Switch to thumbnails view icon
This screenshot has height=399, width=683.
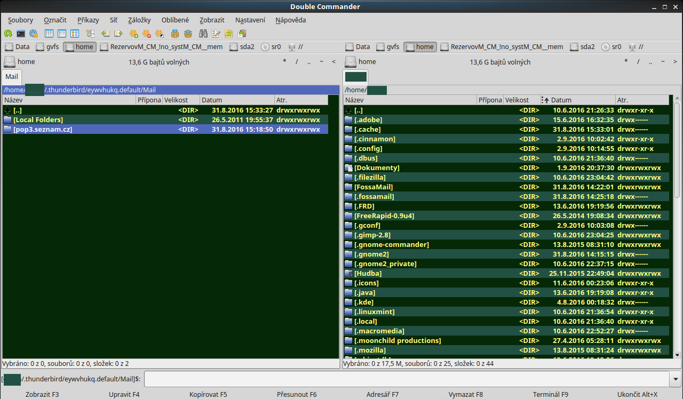coord(75,34)
